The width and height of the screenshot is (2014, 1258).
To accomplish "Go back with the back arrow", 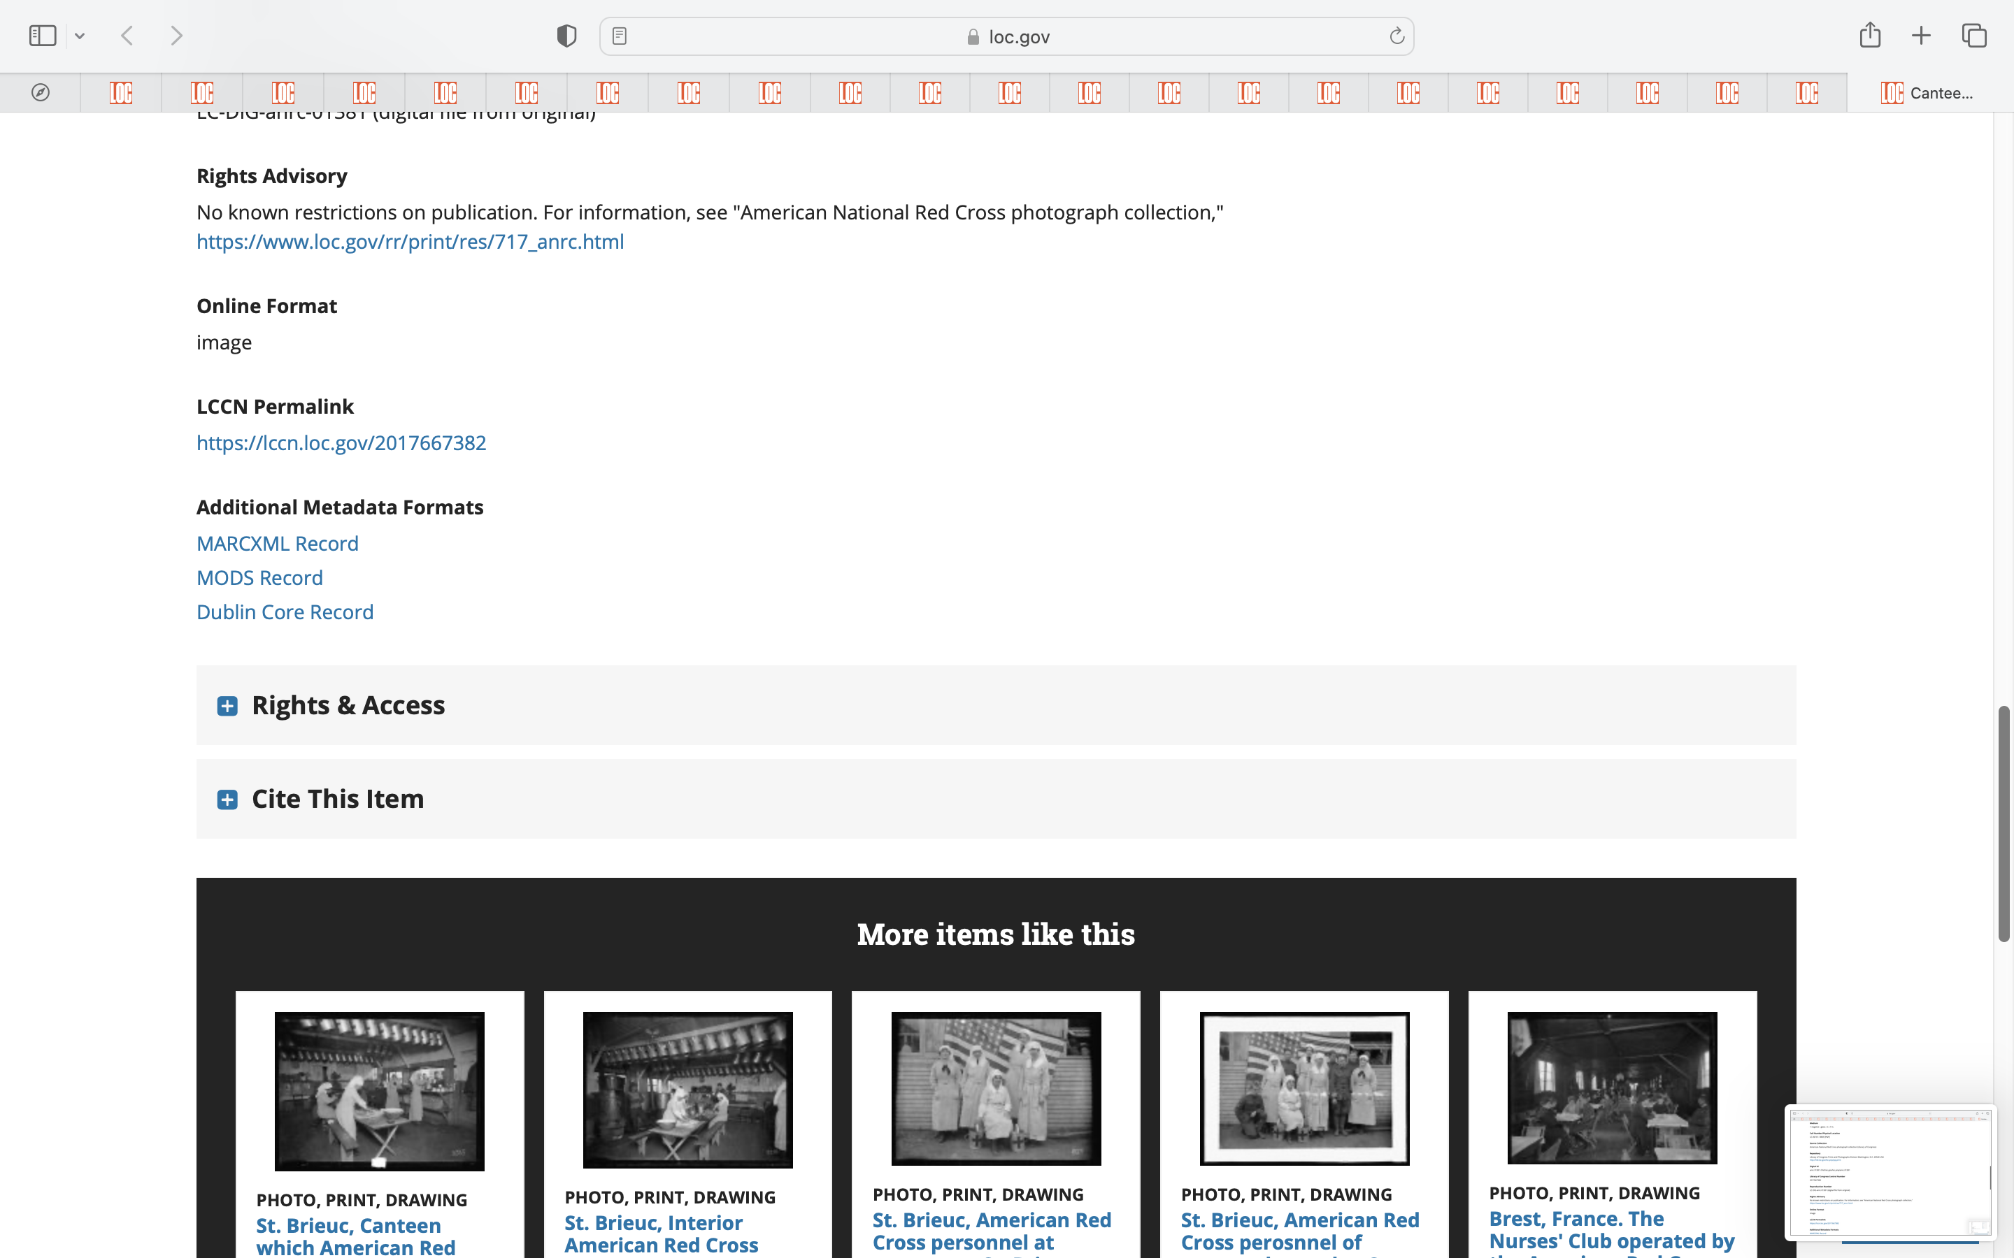I will pyautogui.click(x=127, y=36).
